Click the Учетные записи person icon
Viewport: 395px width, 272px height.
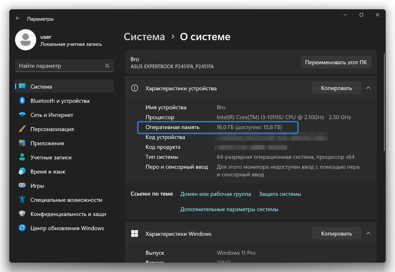pyautogui.click(x=22, y=157)
